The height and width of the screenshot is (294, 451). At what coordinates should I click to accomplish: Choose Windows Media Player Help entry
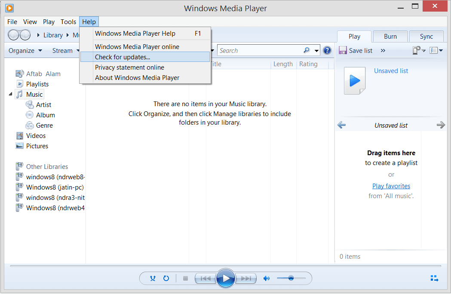point(145,34)
